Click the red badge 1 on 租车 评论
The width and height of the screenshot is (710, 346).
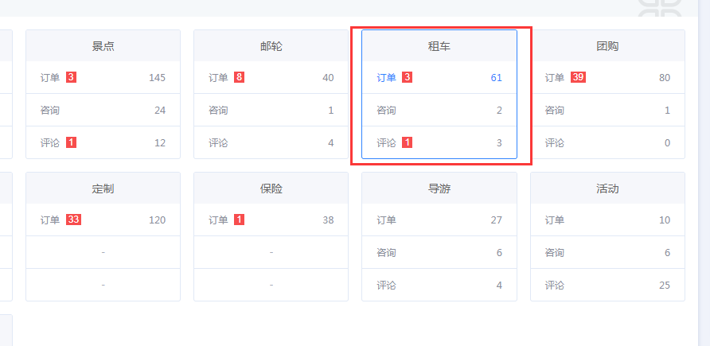[x=407, y=143]
